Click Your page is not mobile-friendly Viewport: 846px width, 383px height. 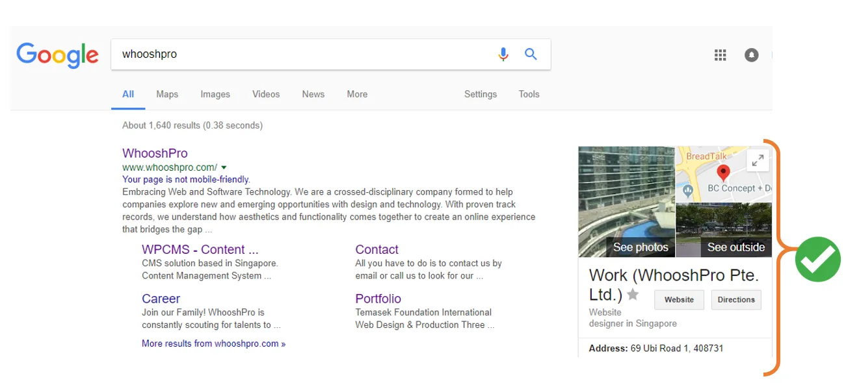pos(186,179)
